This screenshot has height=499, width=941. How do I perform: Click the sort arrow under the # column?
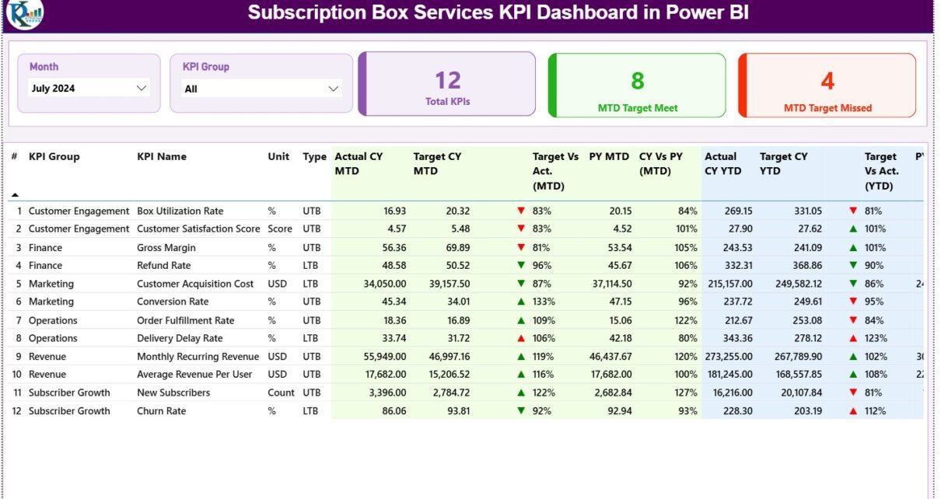15,194
